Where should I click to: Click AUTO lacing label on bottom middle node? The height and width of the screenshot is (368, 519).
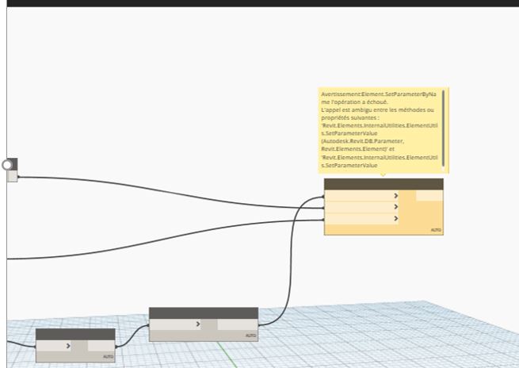250,336
